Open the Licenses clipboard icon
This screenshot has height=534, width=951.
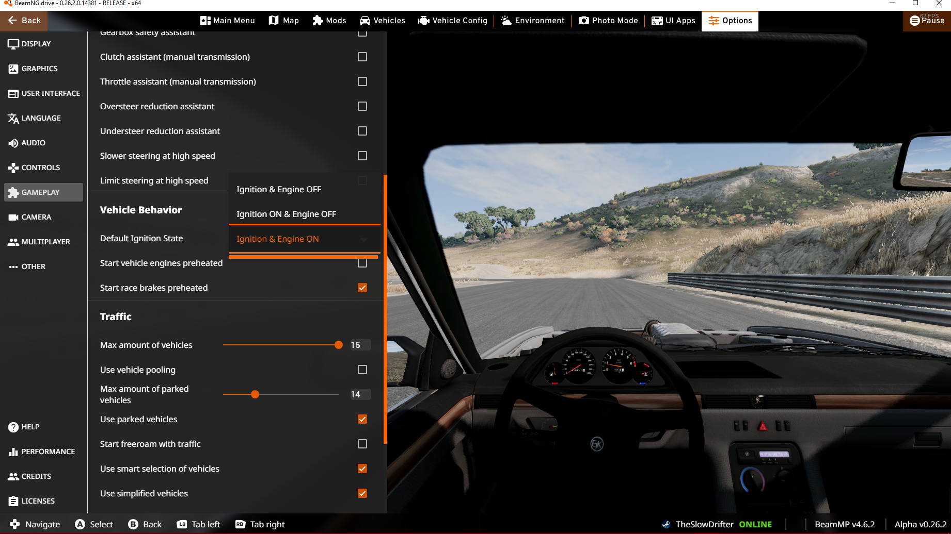13,501
